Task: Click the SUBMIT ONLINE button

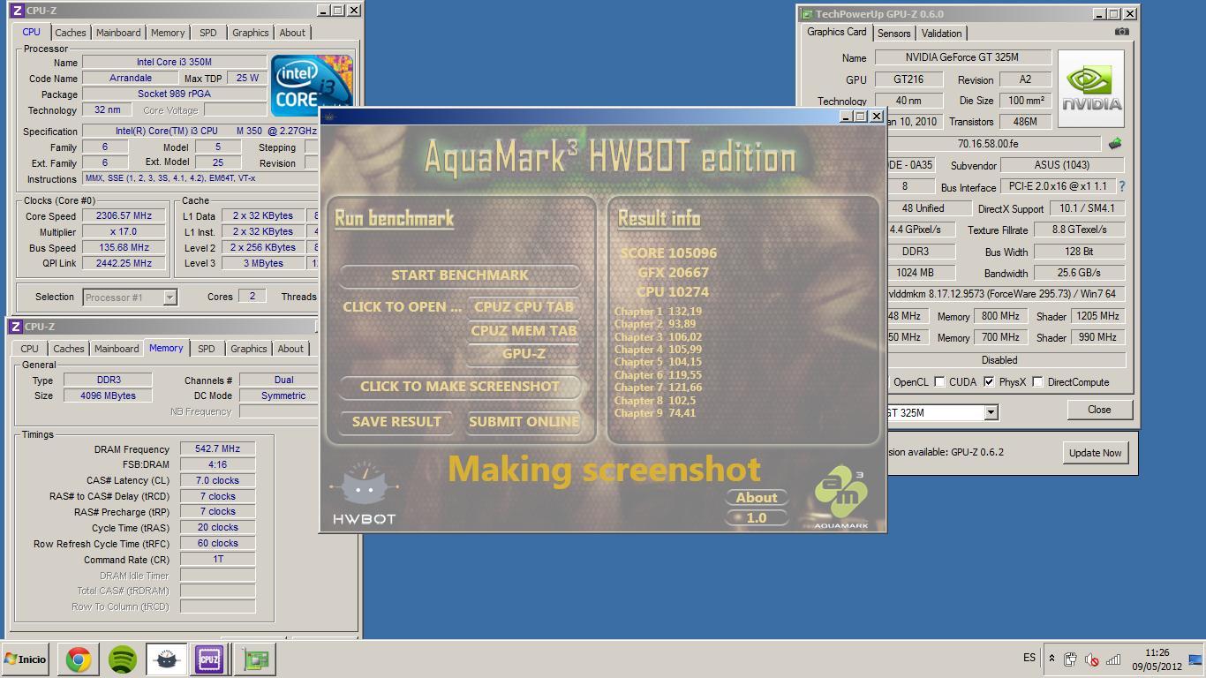Action: [x=524, y=422]
